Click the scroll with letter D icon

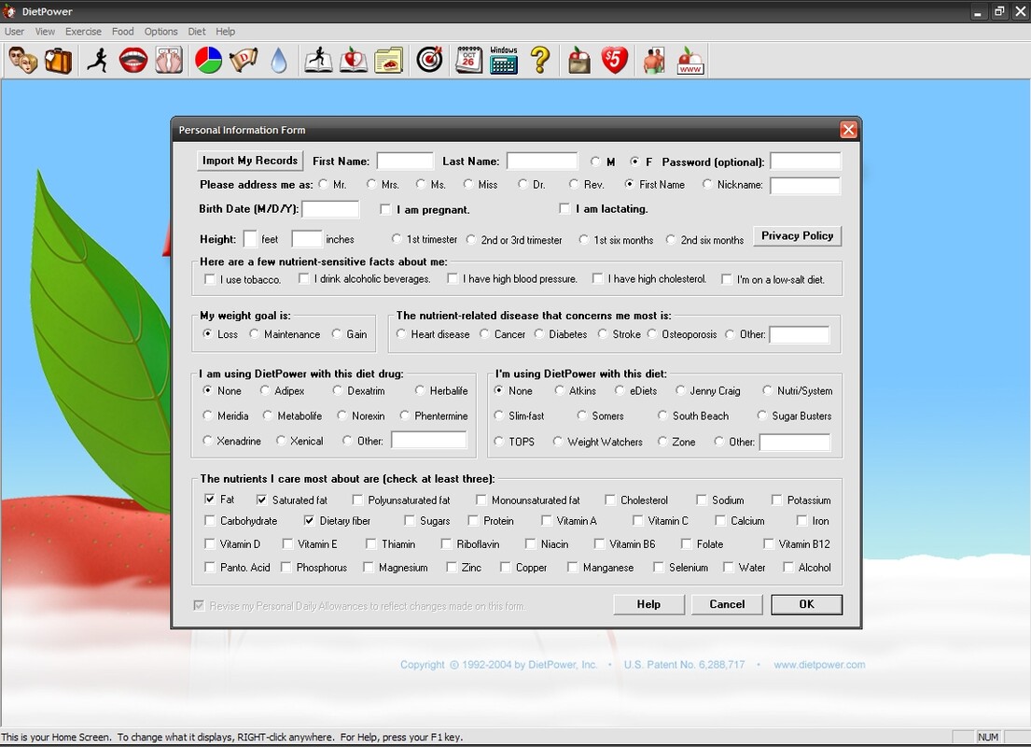(x=244, y=61)
